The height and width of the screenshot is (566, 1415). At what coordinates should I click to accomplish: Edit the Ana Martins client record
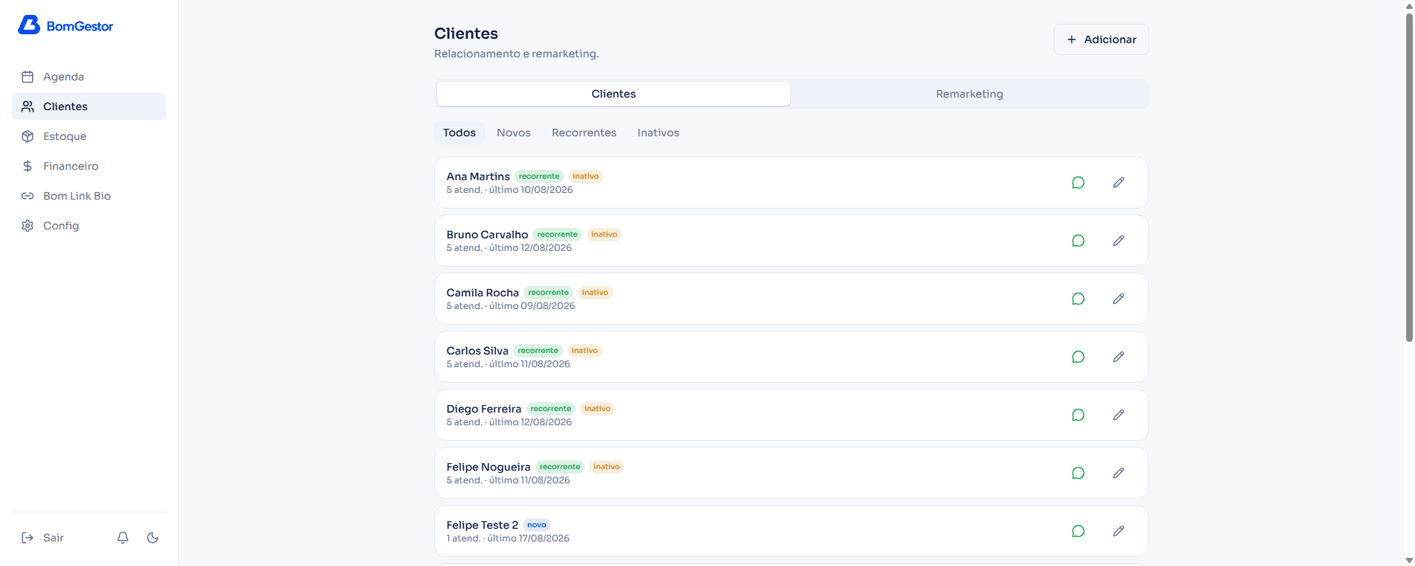point(1119,182)
